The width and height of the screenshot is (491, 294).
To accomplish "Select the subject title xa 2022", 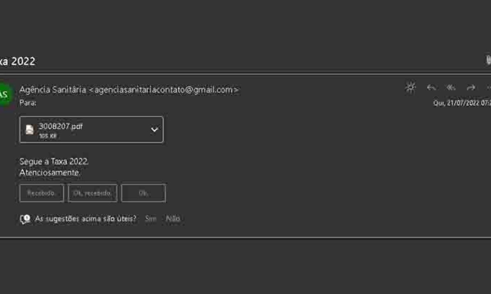I will 18,61.
